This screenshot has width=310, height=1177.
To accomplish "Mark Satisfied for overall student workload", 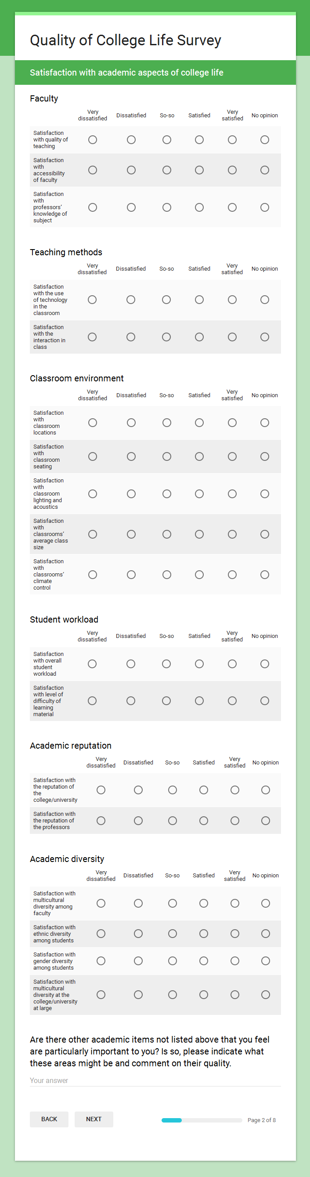I will click(199, 664).
